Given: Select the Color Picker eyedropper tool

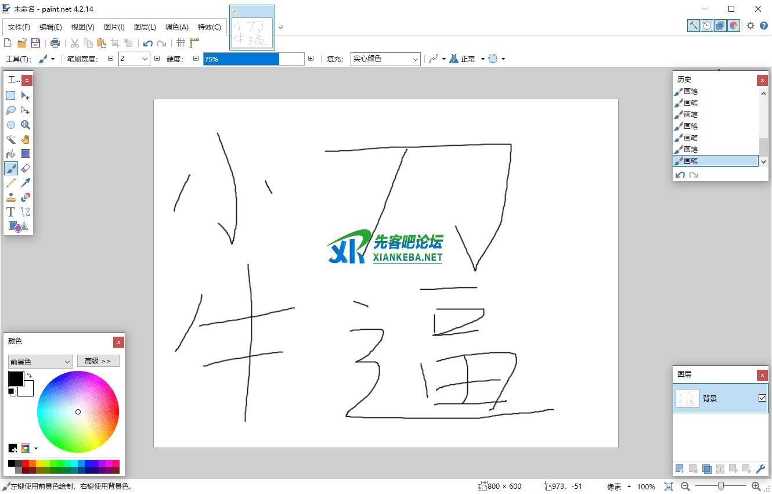Looking at the screenshot, I should click(26, 182).
